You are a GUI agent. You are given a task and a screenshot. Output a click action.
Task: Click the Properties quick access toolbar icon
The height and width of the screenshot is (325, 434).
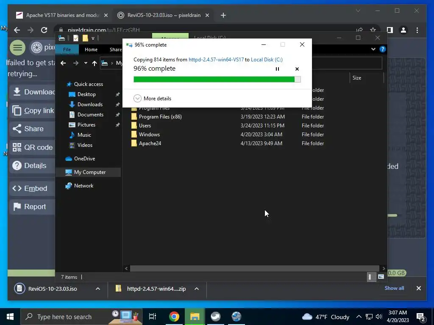tap(76, 38)
